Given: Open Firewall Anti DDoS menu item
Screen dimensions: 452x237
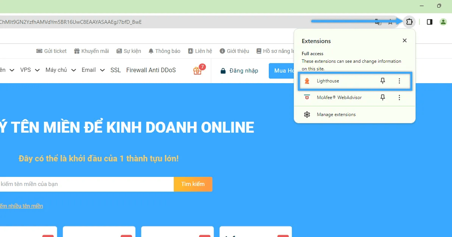Looking at the screenshot, I should point(151,70).
